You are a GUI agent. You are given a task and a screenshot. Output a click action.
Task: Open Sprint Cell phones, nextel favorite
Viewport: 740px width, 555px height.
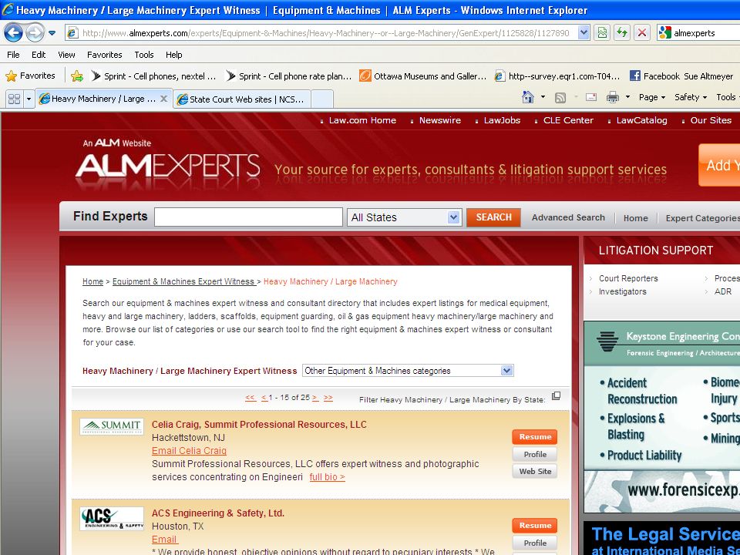tap(154, 76)
